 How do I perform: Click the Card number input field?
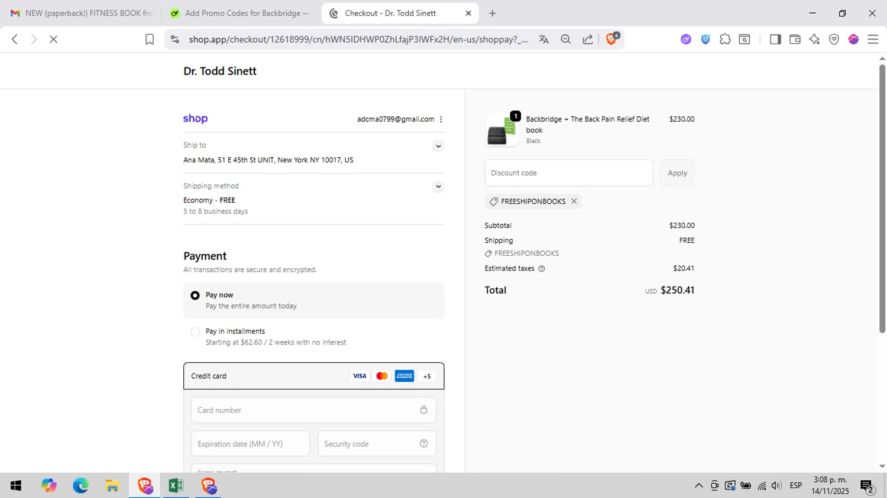[314, 410]
